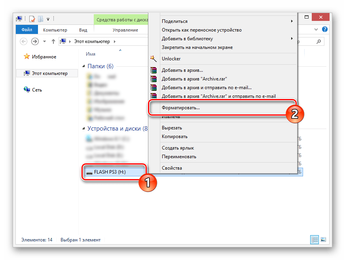Click the Properties quick access toolbar icon
The height and width of the screenshot is (260, 345).
(32, 19)
